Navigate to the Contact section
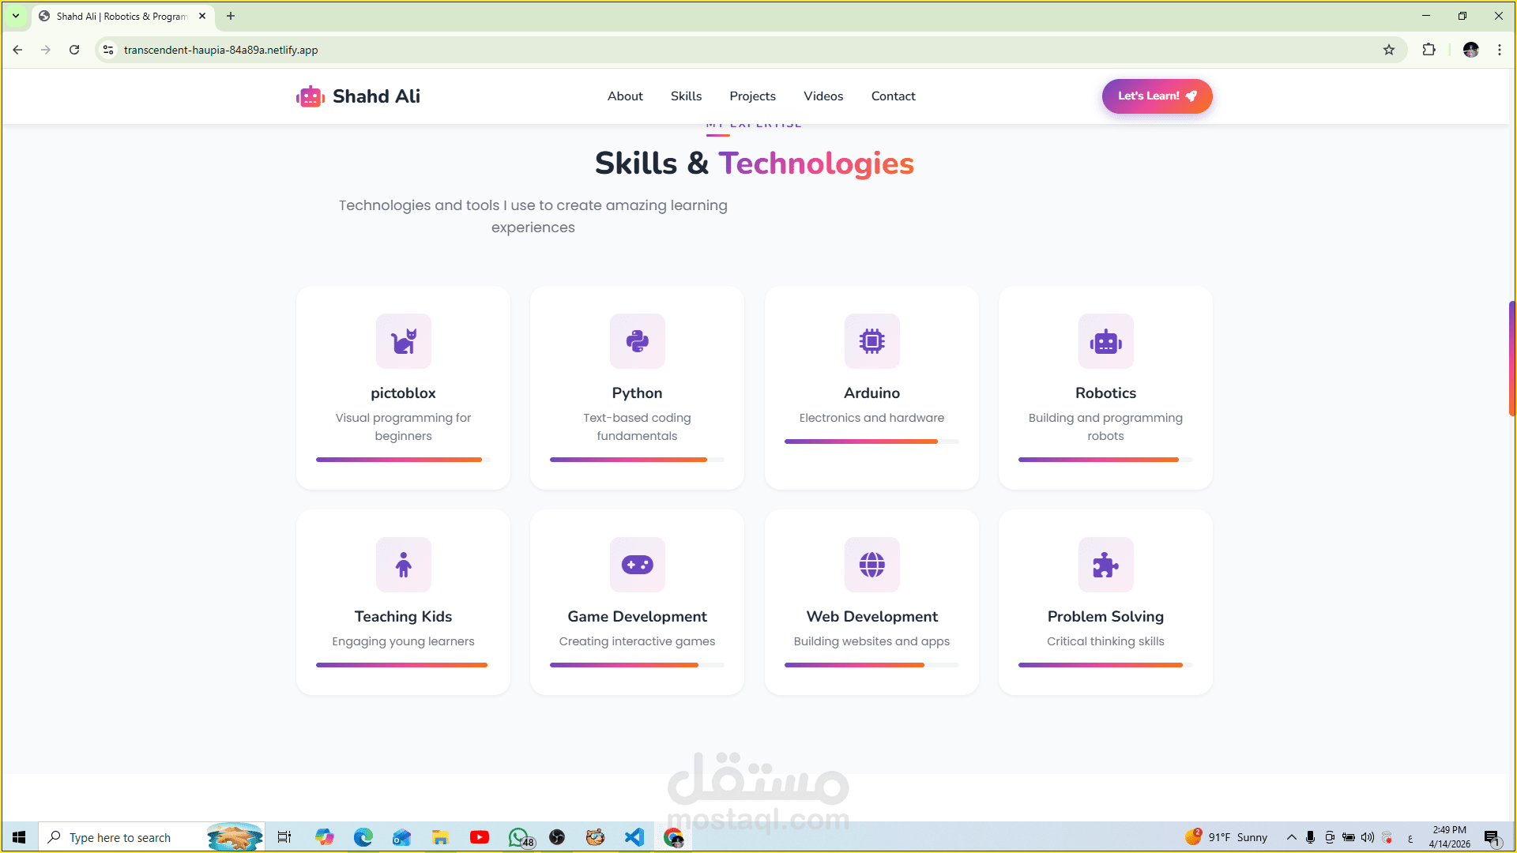 pos(893,96)
